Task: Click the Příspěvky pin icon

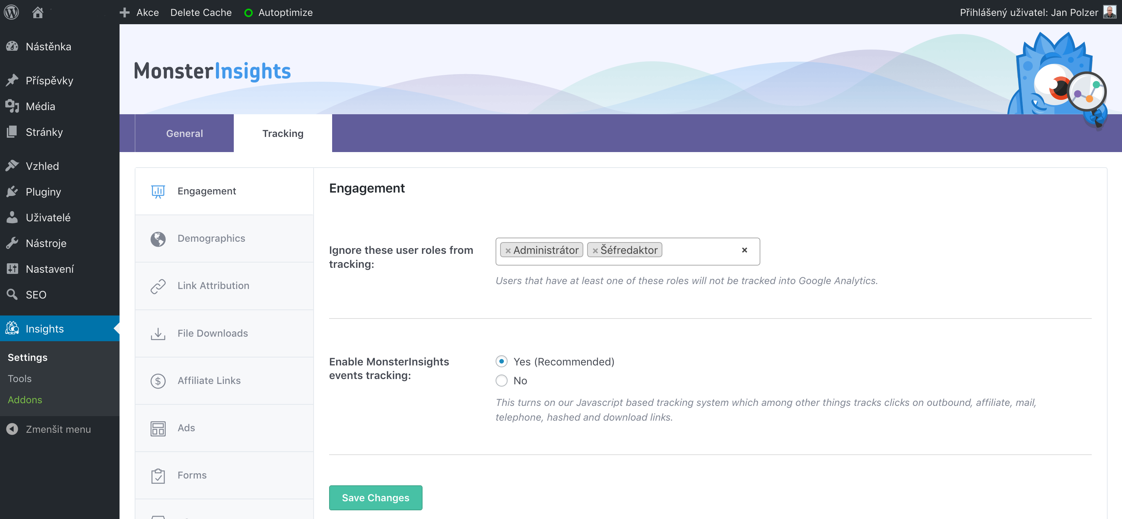Action: pyautogui.click(x=12, y=80)
